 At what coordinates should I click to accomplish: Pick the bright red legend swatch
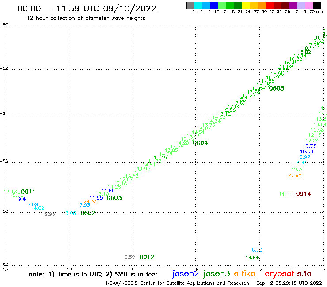click(270, 5)
